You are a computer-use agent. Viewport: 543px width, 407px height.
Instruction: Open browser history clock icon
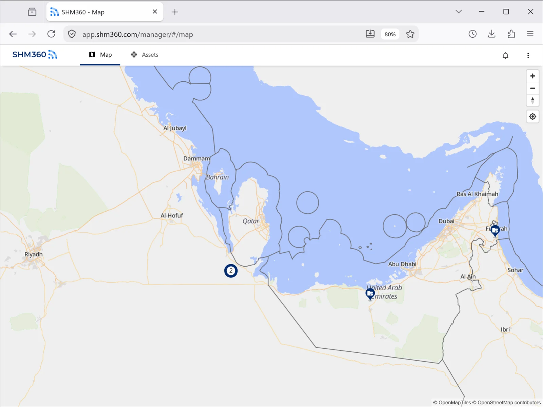(472, 34)
